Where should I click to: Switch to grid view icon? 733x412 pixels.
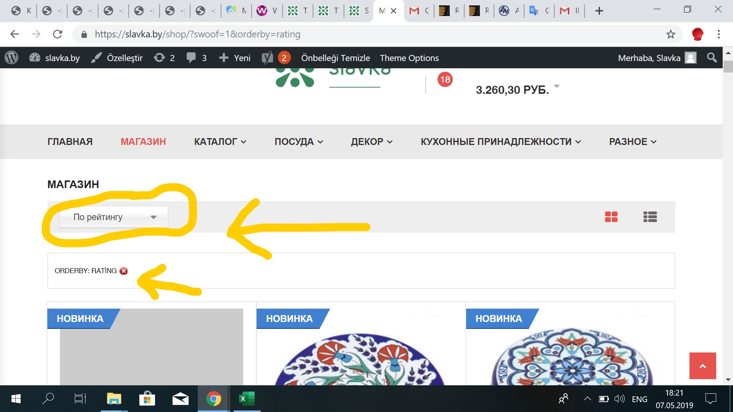coord(611,217)
